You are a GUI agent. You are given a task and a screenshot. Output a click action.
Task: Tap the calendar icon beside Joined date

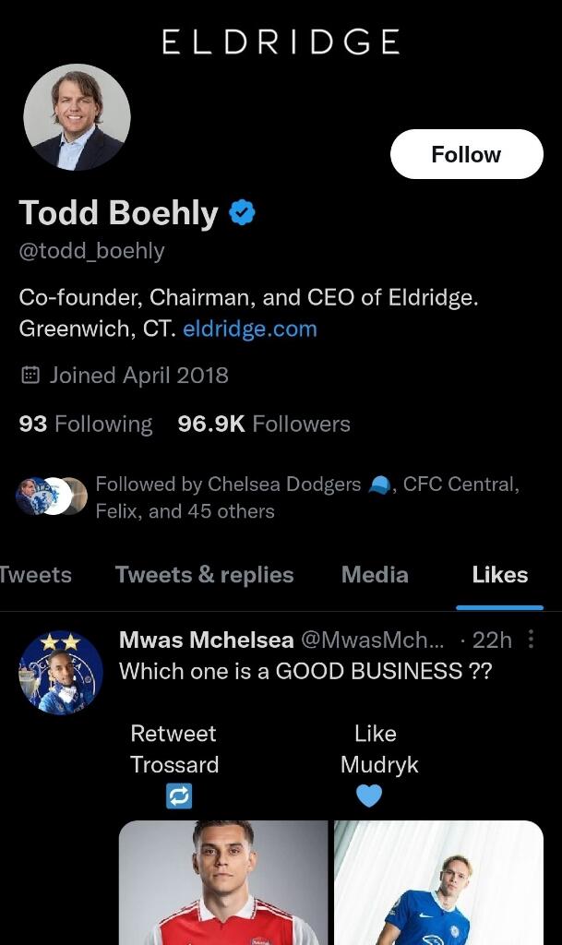point(30,375)
